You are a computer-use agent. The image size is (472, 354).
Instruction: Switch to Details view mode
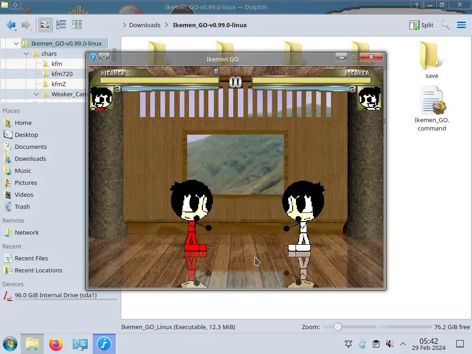(77, 25)
